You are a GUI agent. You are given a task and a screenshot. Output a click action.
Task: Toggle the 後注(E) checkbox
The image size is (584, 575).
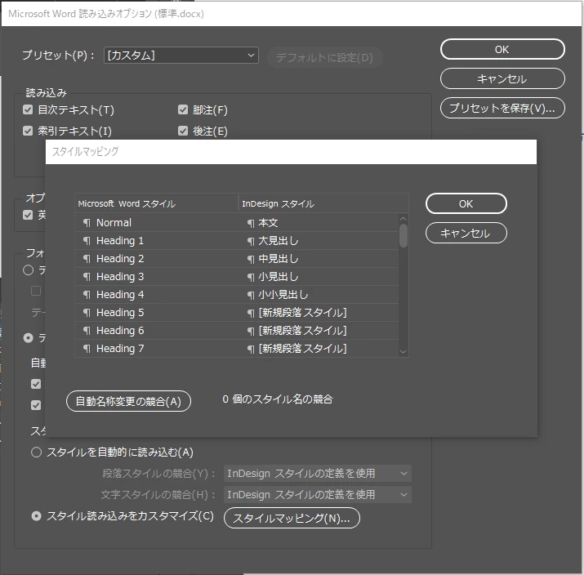(x=183, y=131)
